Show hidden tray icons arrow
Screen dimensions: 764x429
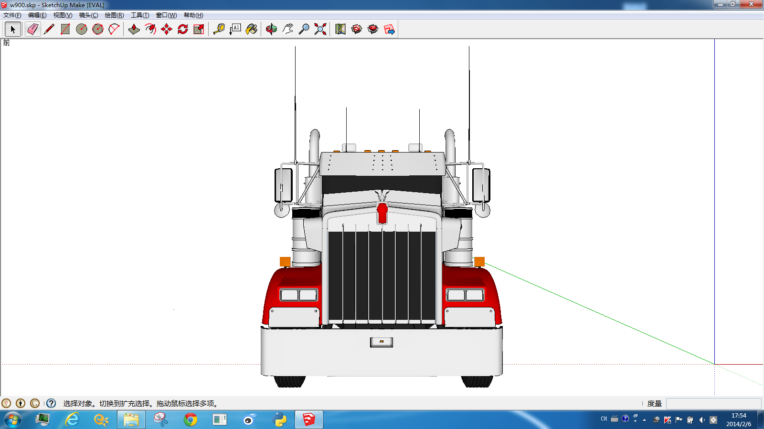645,420
